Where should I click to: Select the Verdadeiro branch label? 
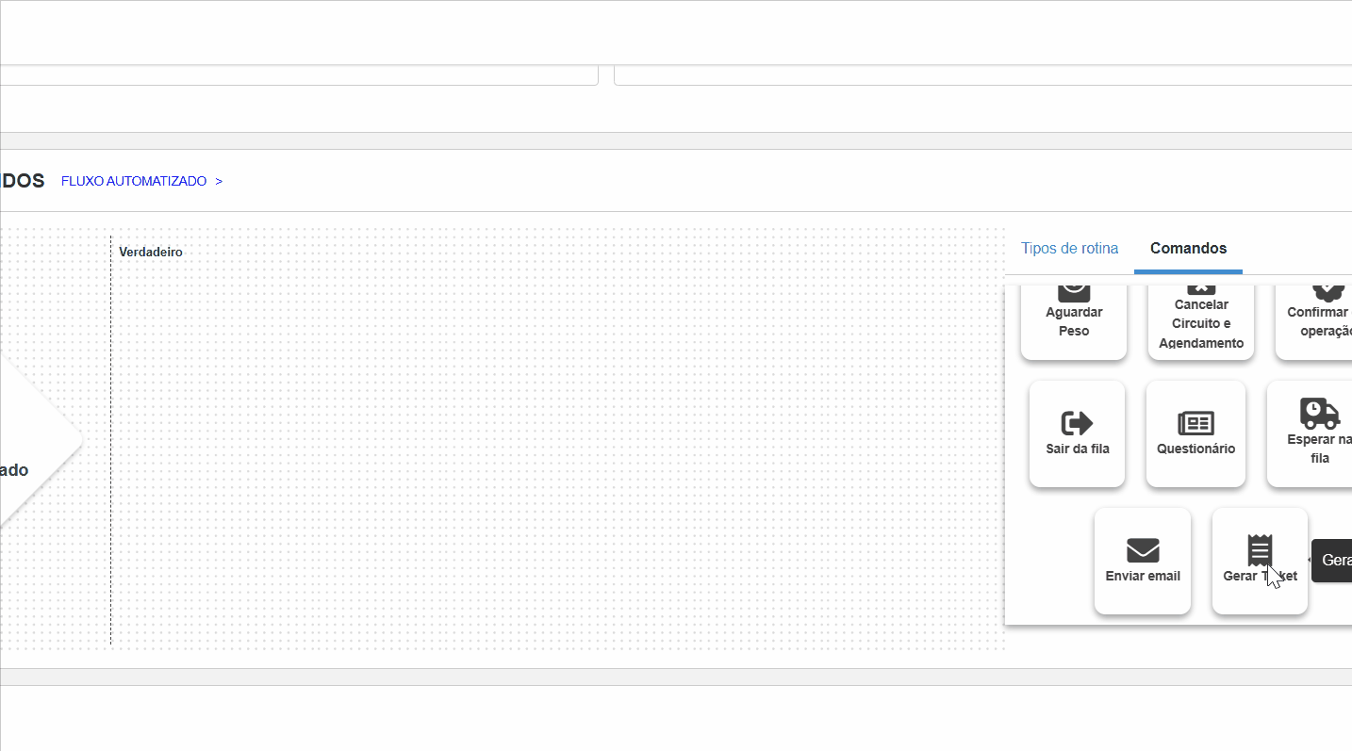[151, 253]
